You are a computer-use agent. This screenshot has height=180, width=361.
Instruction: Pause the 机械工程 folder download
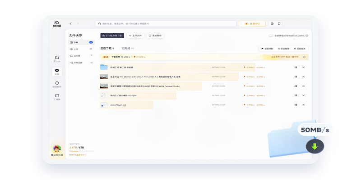point(296,67)
